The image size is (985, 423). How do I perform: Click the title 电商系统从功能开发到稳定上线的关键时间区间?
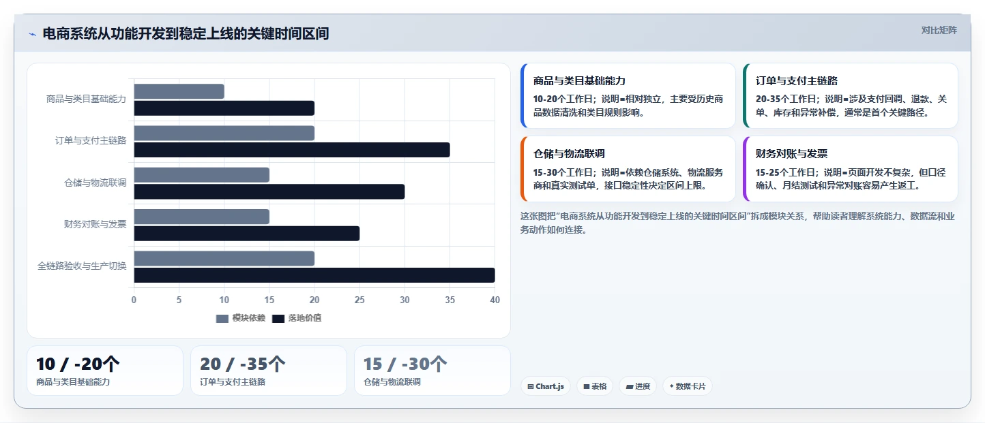[x=186, y=33]
